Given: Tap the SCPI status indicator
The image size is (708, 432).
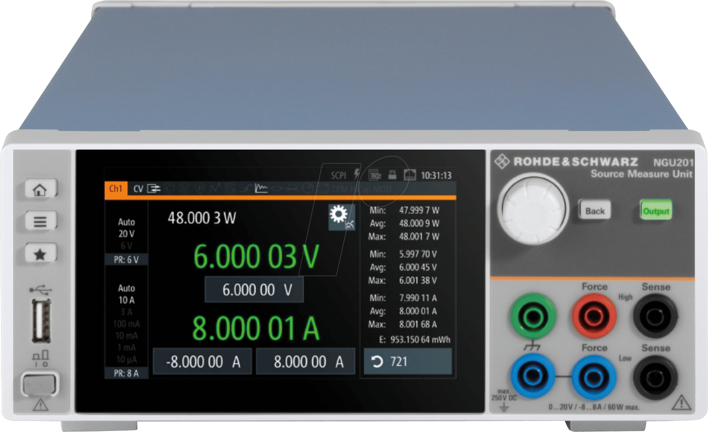Looking at the screenshot, I should pyautogui.click(x=339, y=175).
